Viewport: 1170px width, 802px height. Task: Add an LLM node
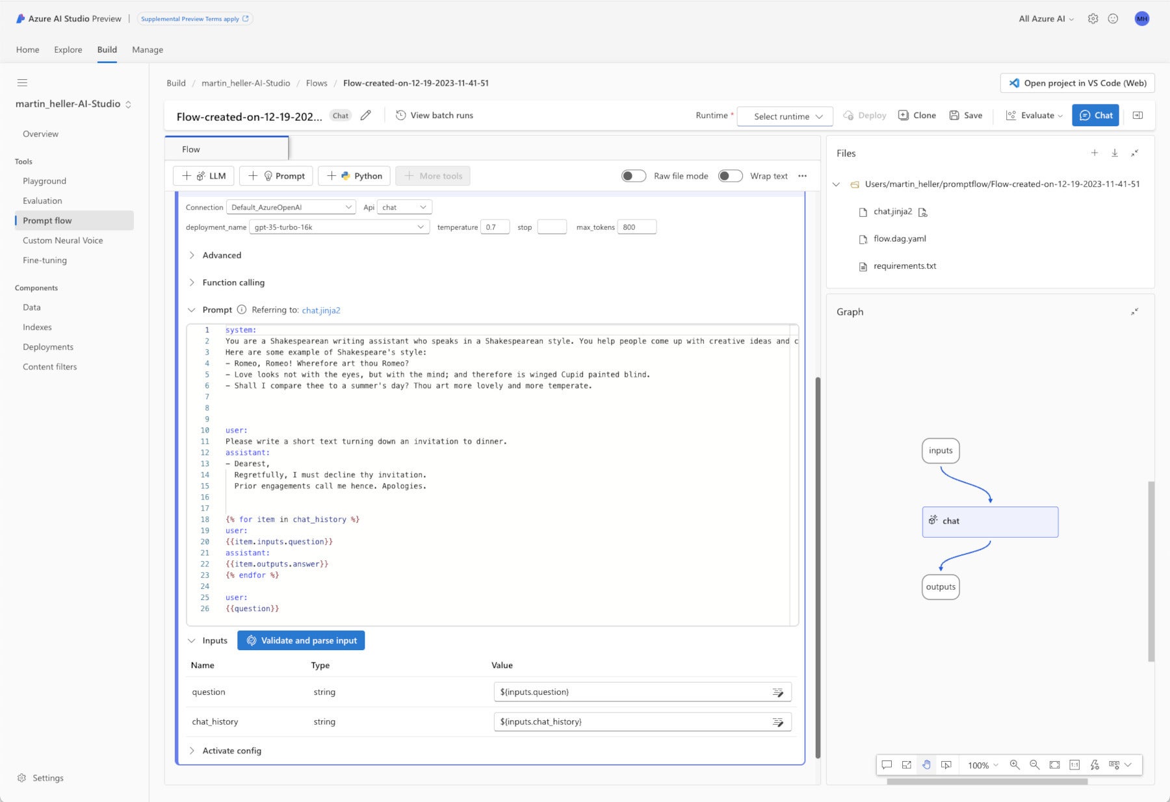(204, 176)
